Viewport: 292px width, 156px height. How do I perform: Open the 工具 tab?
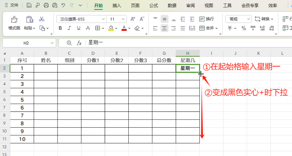click(x=227, y=6)
